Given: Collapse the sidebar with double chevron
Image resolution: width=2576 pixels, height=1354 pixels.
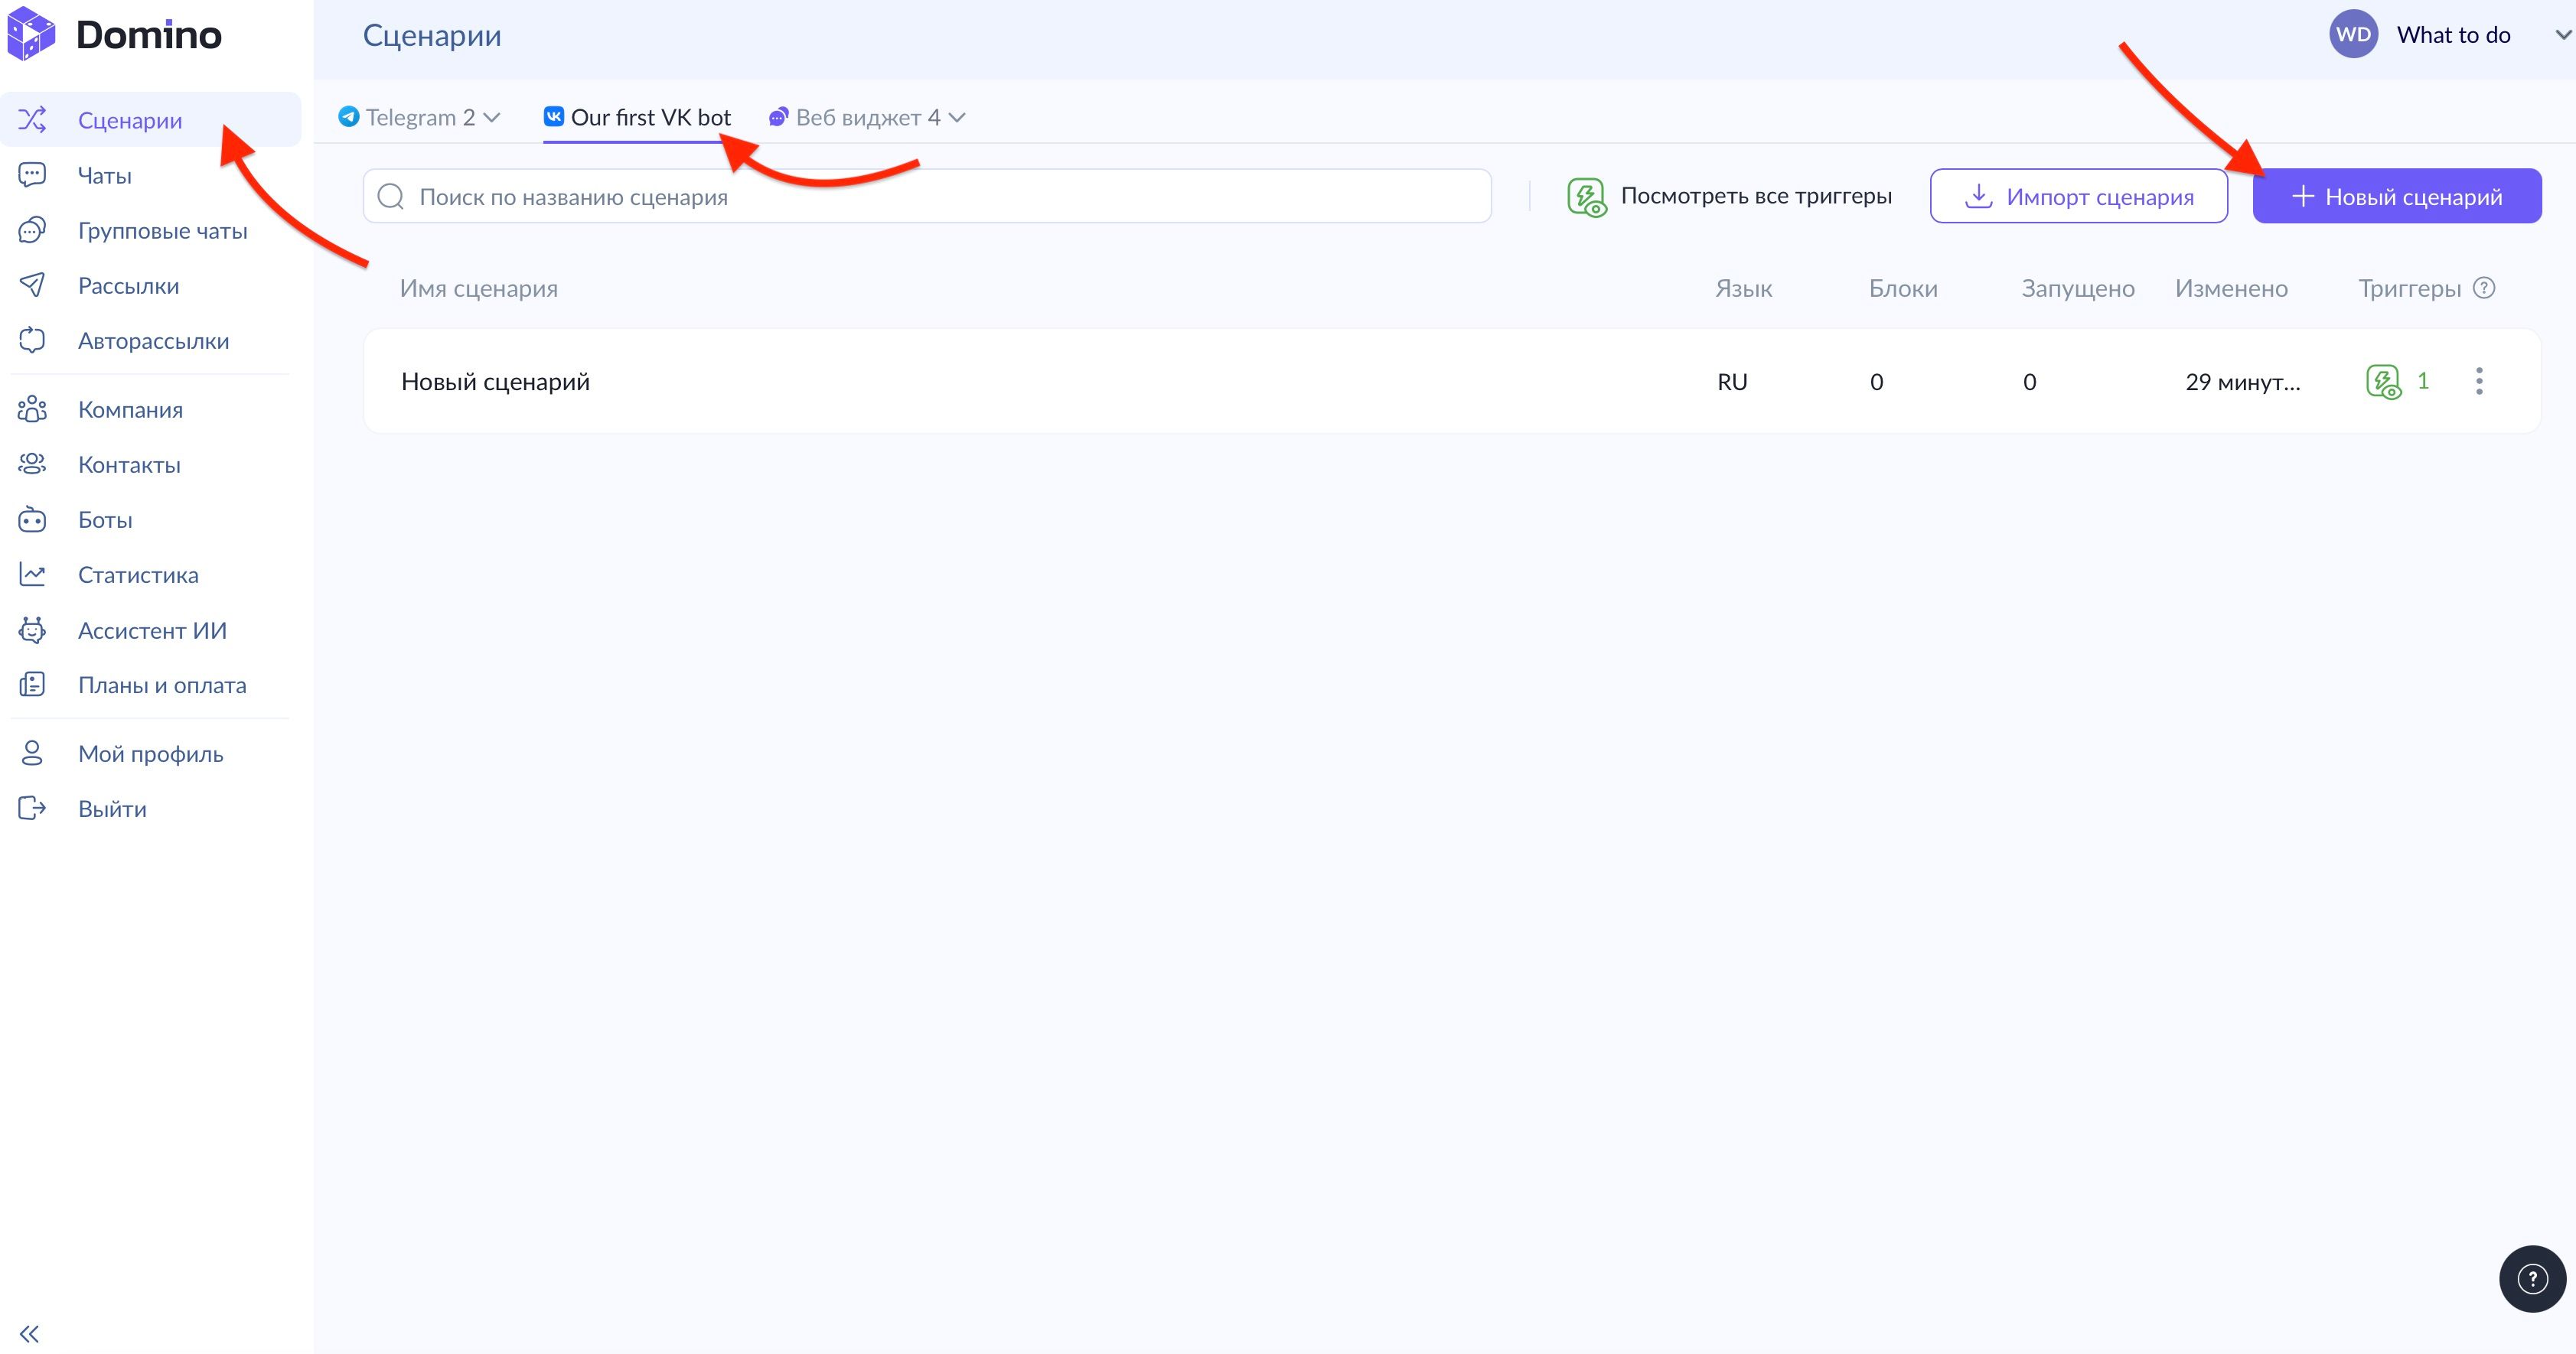Looking at the screenshot, I should [x=29, y=1333].
